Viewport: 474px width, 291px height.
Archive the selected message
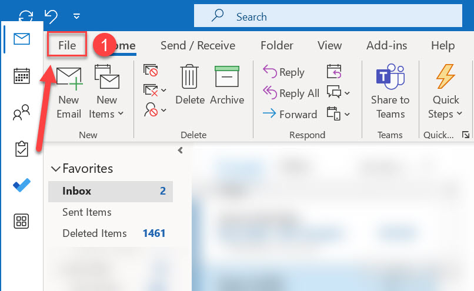pyautogui.click(x=227, y=85)
